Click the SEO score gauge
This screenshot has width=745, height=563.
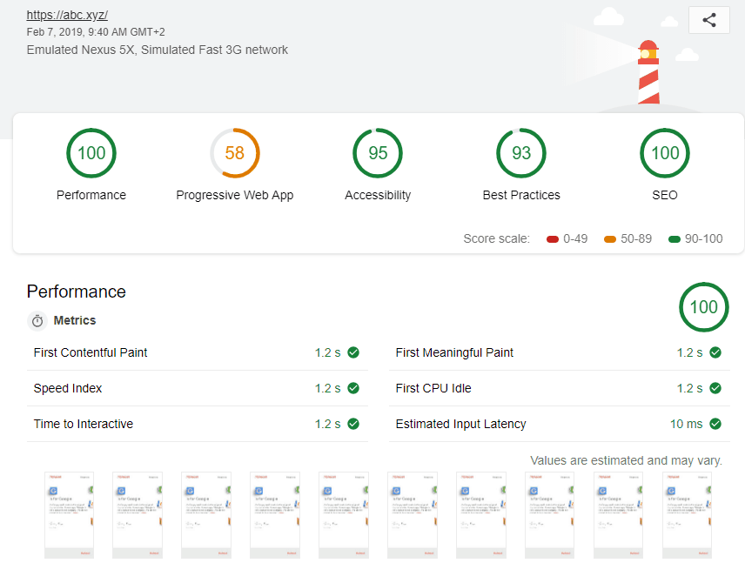coord(665,153)
